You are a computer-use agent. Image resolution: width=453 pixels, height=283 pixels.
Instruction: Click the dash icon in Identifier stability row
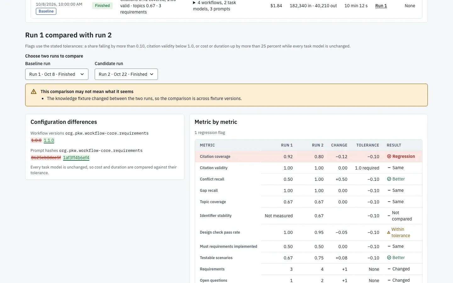[x=389, y=216]
